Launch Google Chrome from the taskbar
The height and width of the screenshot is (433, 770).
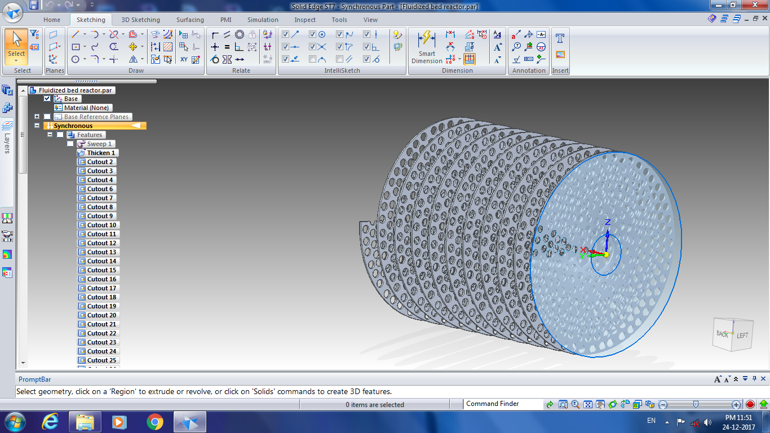[154, 422]
